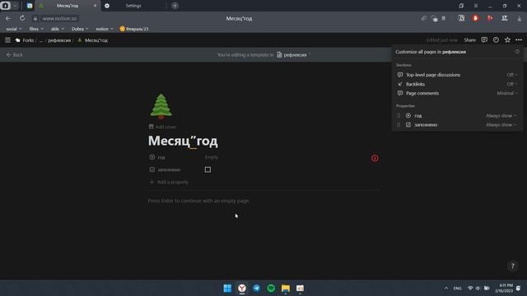
Task: Click the red adblock extension icon
Action: (475, 18)
